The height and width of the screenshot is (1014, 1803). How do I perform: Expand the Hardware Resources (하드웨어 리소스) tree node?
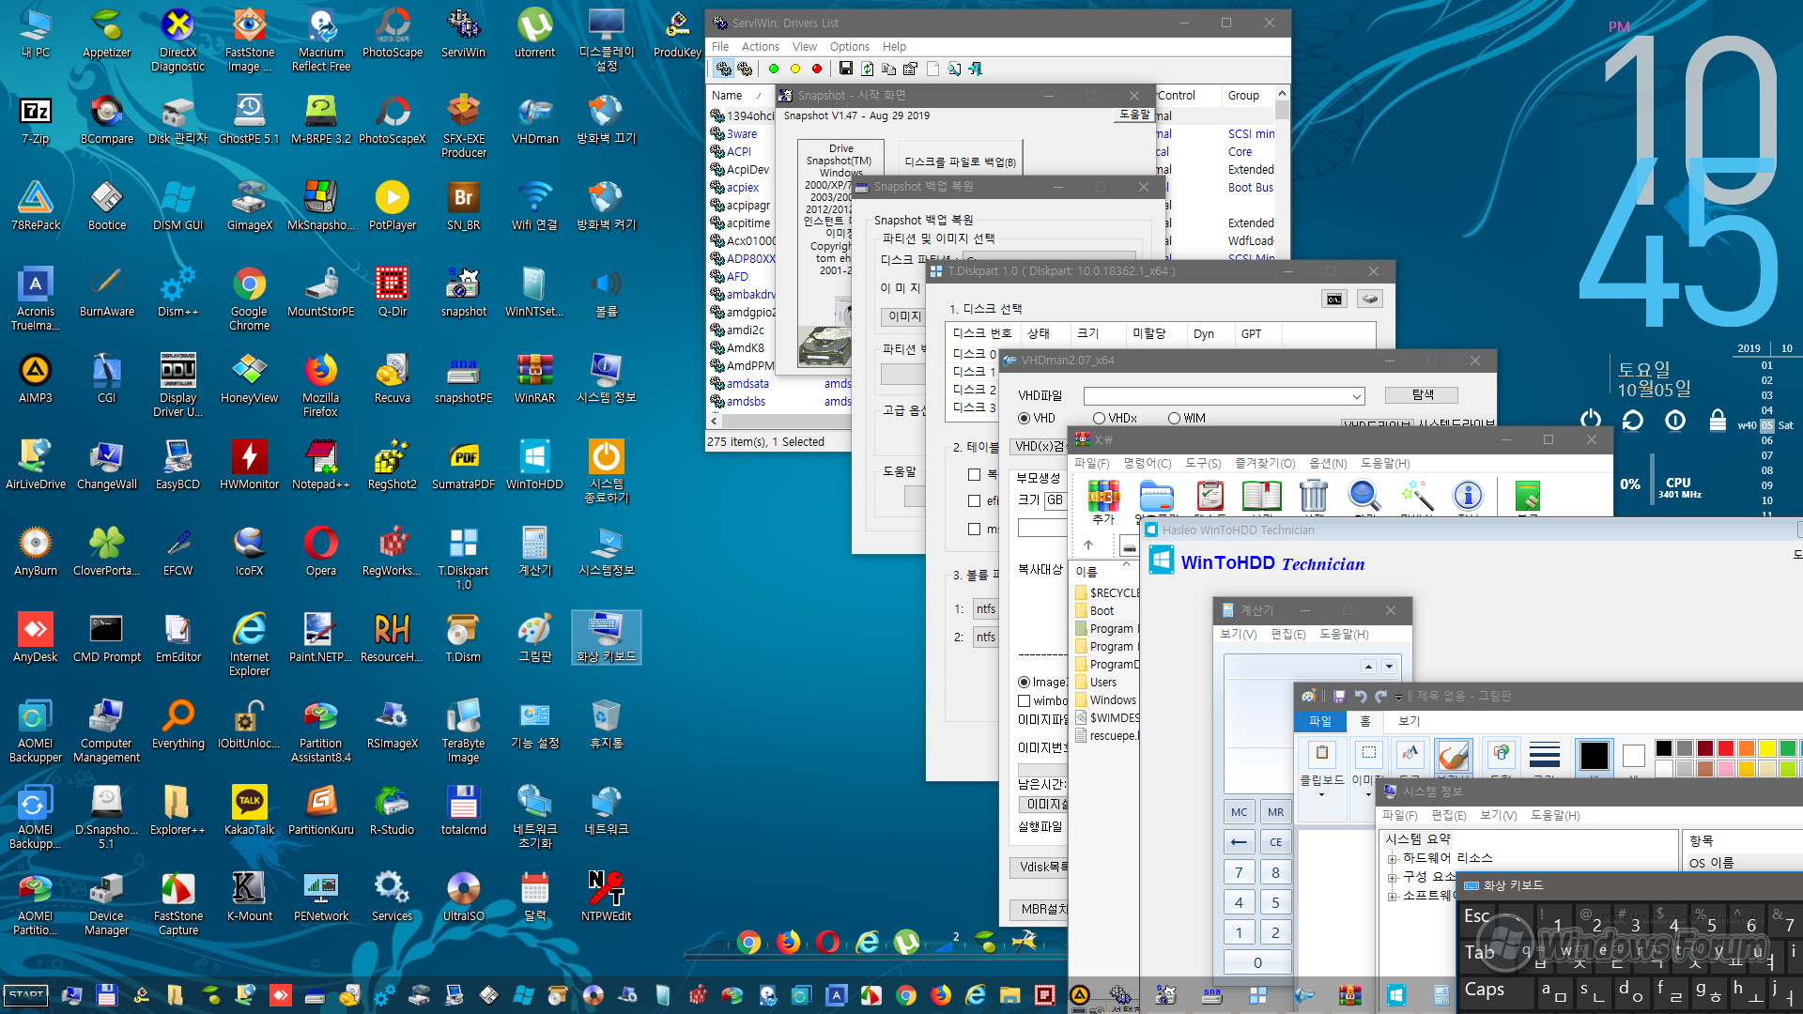(1393, 859)
